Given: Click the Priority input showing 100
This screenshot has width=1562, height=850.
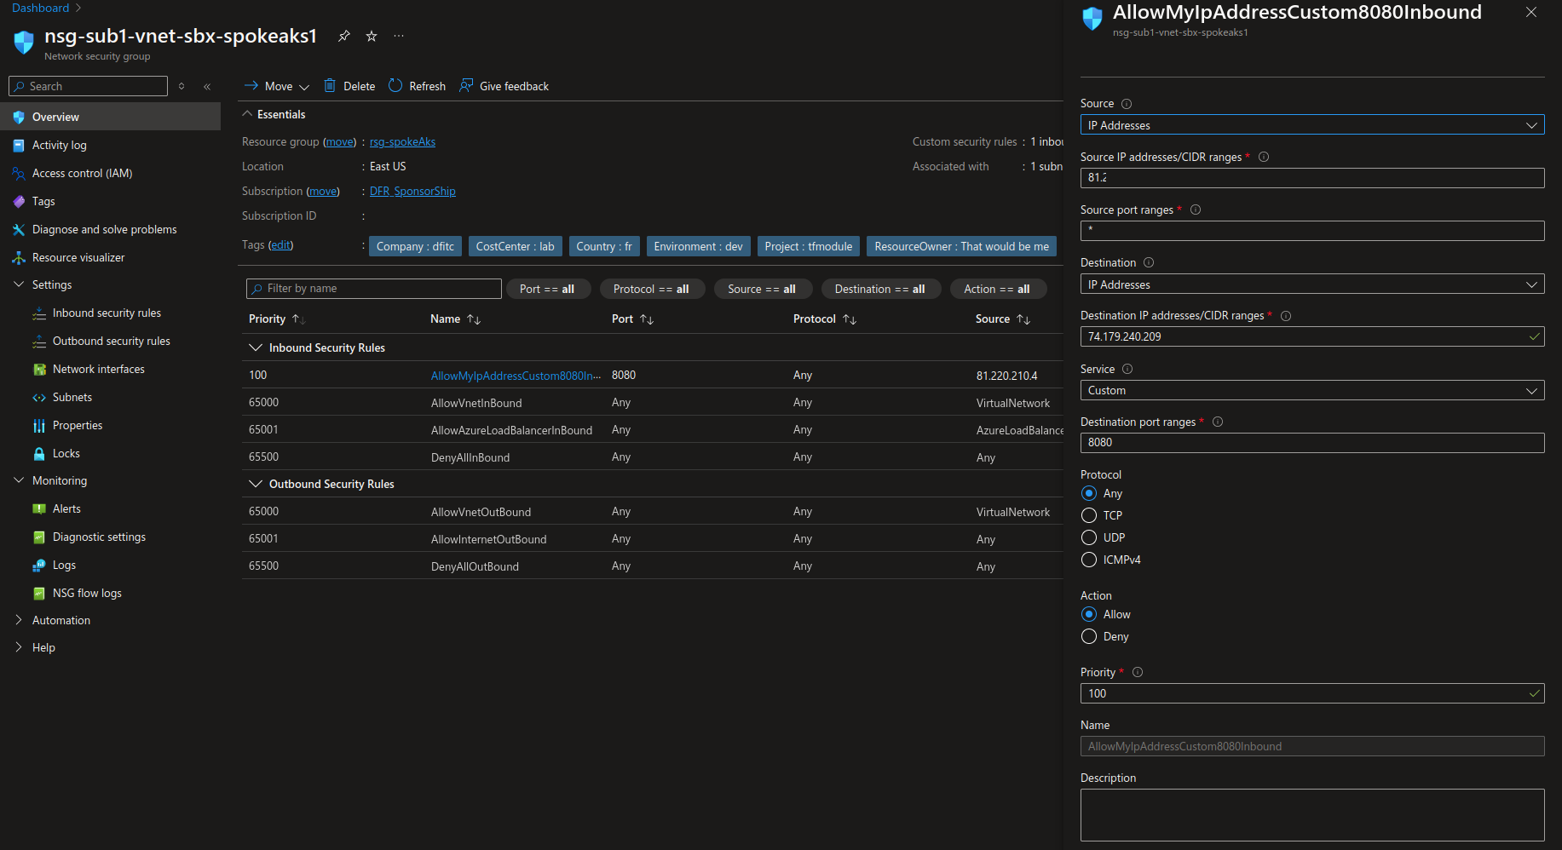Looking at the screenshot, I should (1312, 693).
